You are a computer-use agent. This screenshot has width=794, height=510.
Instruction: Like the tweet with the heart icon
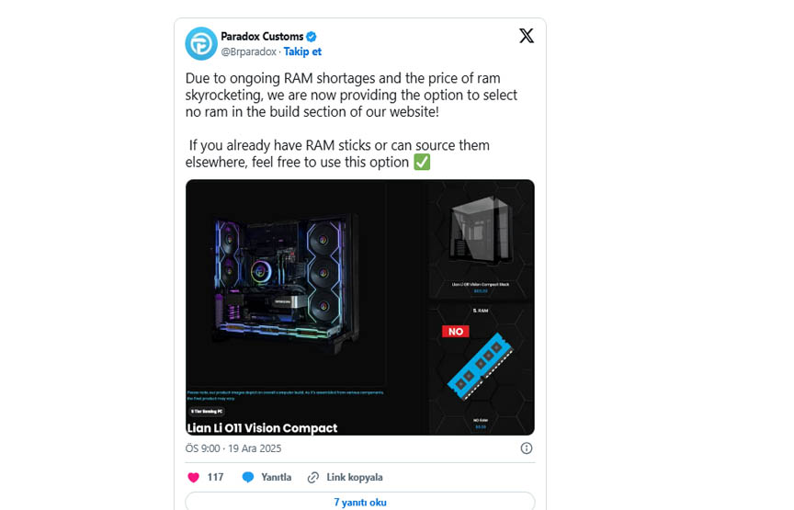(x=193, y=477)
